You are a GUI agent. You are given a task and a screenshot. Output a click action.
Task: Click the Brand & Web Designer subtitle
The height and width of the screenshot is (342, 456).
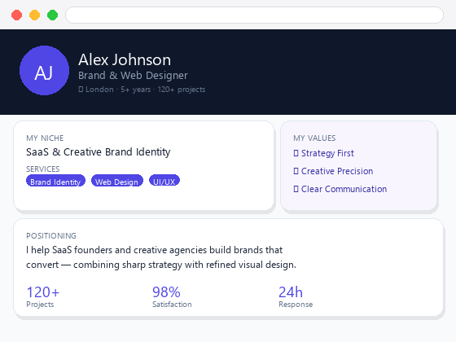(x=133, y=76)
